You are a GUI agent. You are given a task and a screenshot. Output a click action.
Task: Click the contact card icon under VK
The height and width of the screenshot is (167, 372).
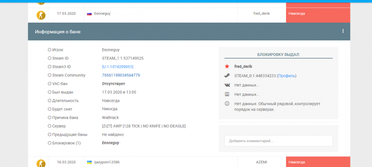point(227,94)
